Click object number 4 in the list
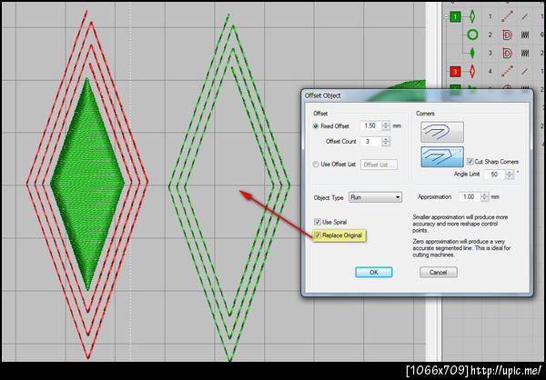546x380 pixels. (x=490, y=71)
